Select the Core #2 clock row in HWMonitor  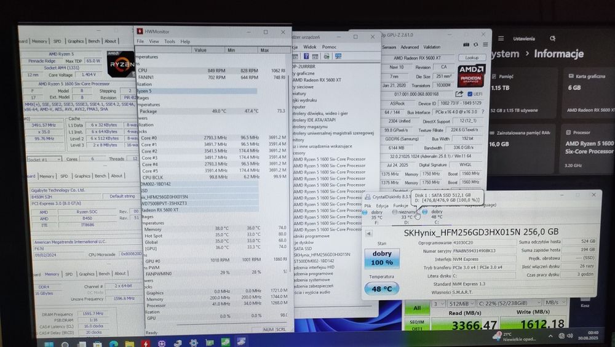(x=214, y=151)
